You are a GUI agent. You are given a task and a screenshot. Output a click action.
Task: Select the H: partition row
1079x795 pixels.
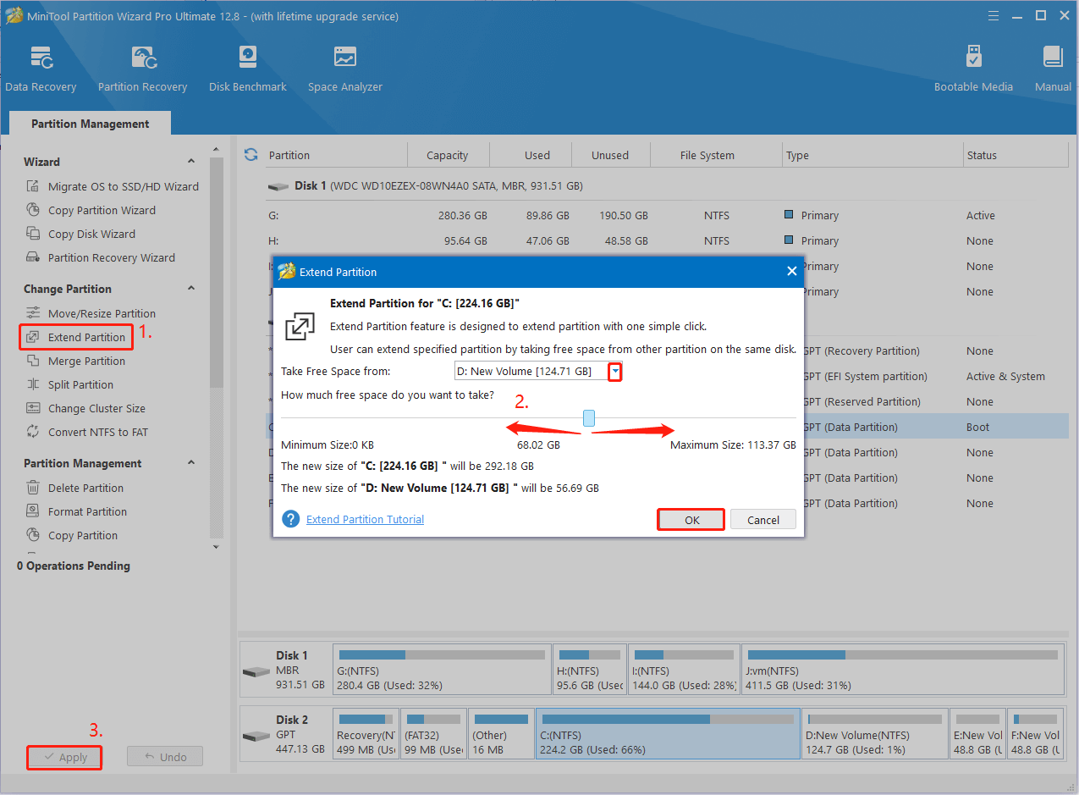[x=667, y=241]
